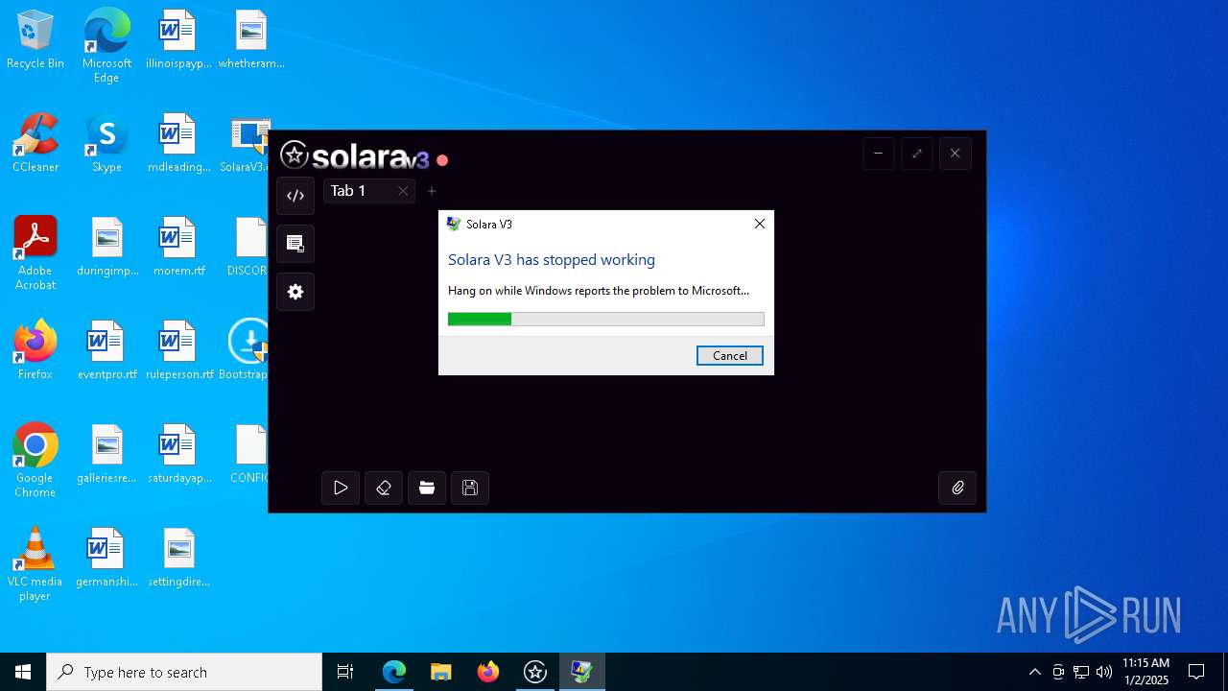The image size is (1228, 691).
Task: Cancel the Windows error reporting dialog
Action: click(730, 356)
